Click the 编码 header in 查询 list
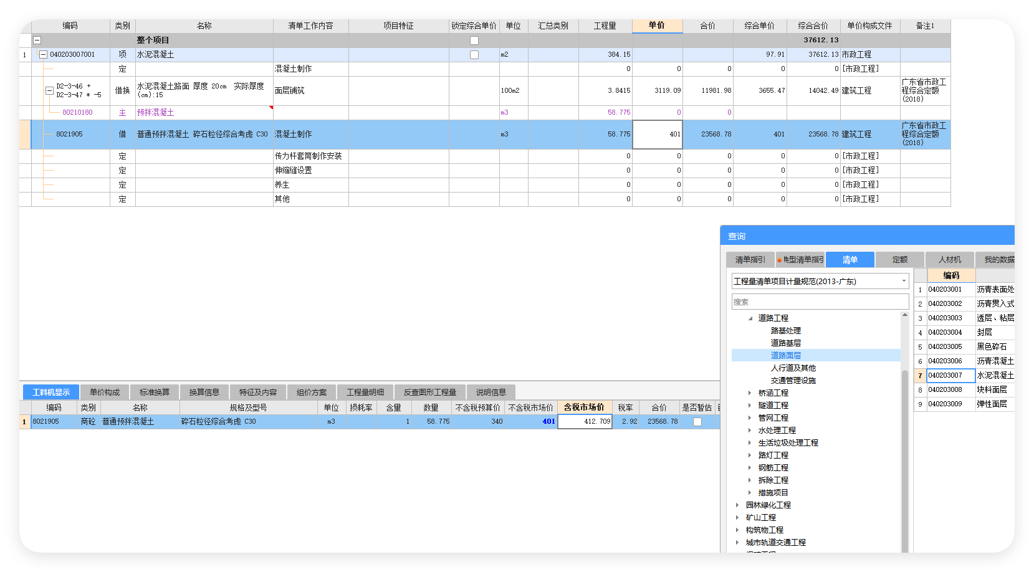The width and height of the screenshot is (1034, 572). tap(951, 275)
